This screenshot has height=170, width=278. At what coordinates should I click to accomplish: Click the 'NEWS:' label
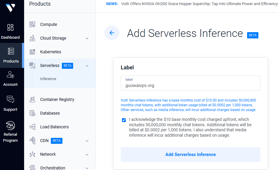[x=112, y=4]
